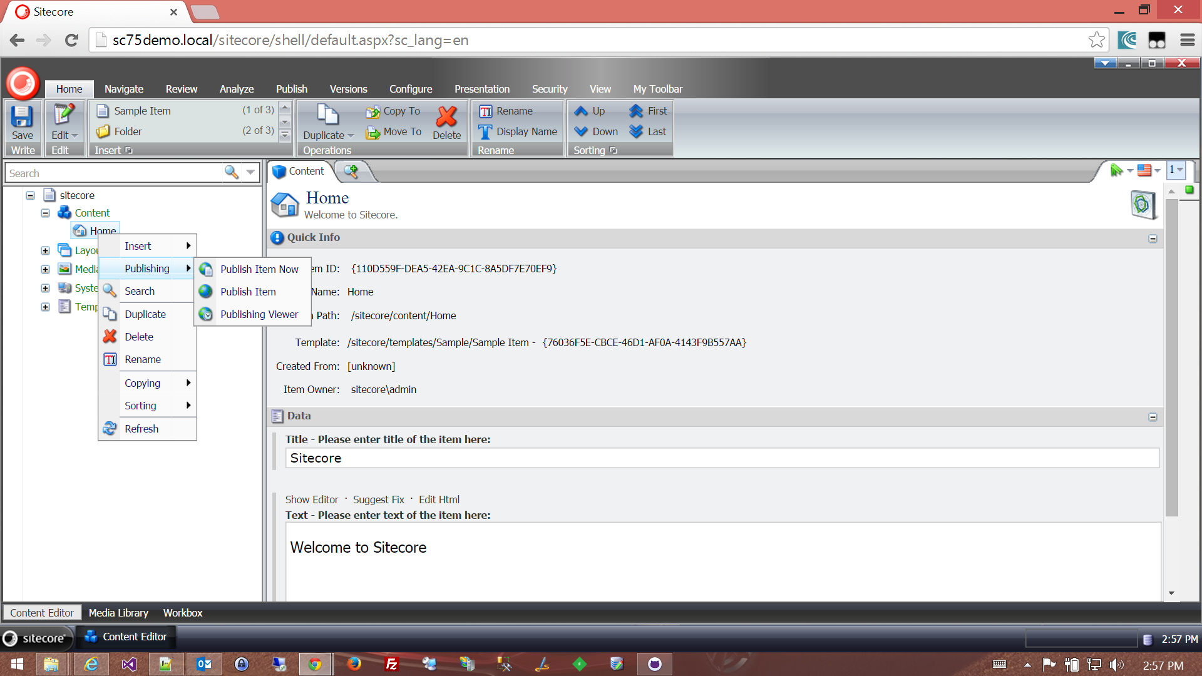Open the Edit dropdown in ribbon

[x=65, y=135]
